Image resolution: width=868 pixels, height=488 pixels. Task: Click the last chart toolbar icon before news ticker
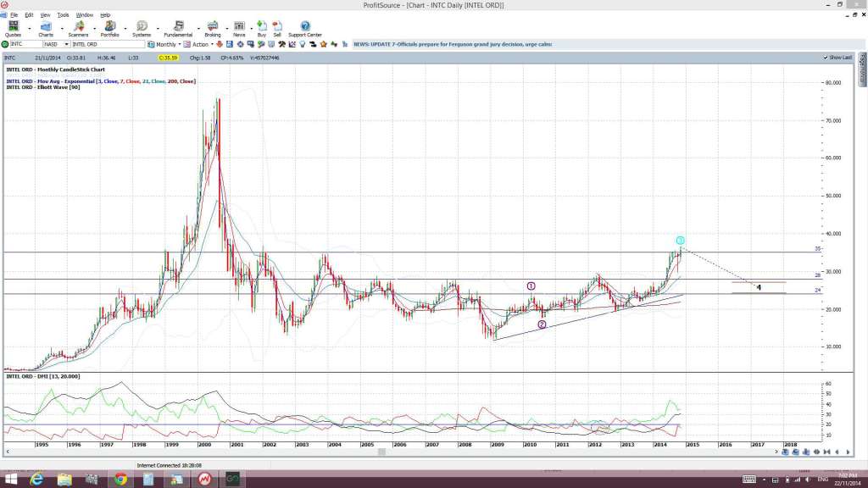(x=345, y=44)
